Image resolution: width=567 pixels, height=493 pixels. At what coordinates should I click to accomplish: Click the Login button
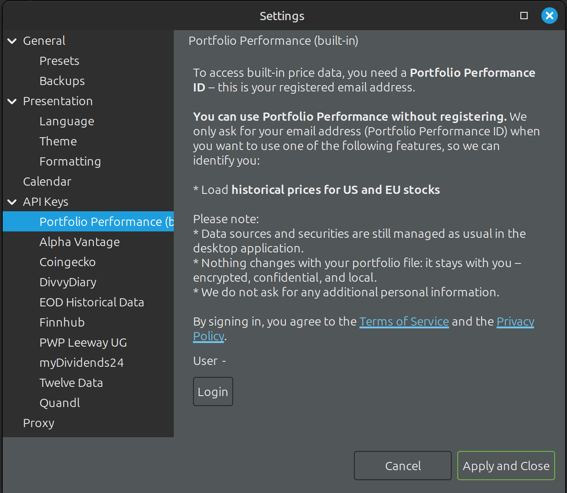[x=213, y=391]
